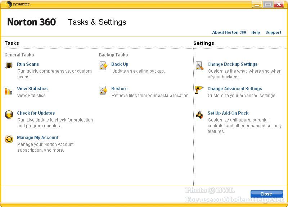Viewport: 288px width, 207px height.
Task: Maximize the Norton 360 window
Action: point(268,4)
